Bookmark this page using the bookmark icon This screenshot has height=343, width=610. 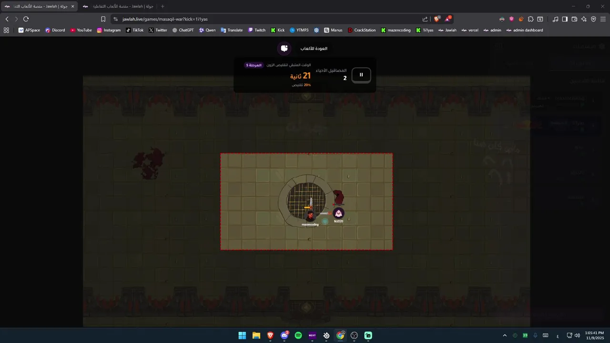[x=103, y=19]
